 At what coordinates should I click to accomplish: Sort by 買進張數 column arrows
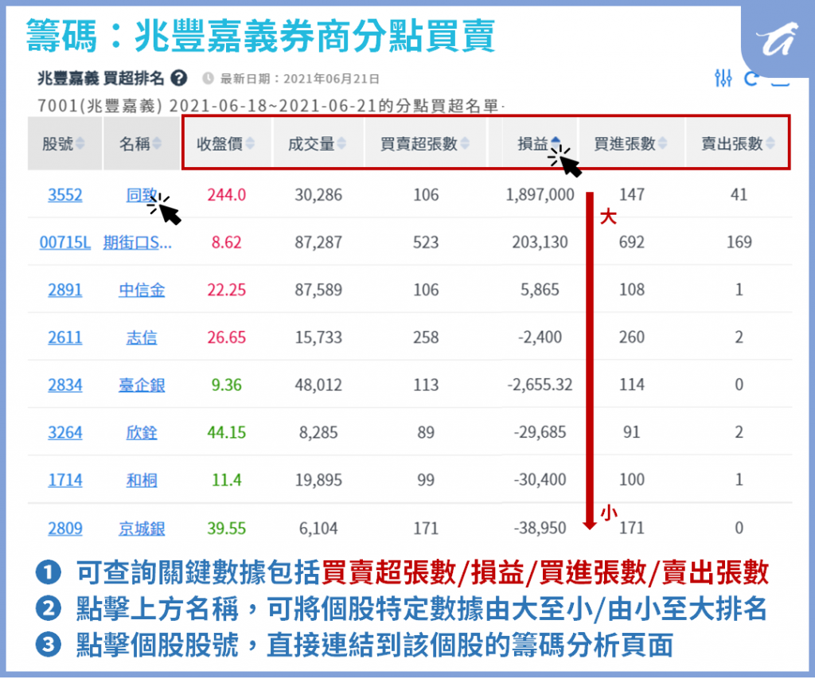coord(662,143)
